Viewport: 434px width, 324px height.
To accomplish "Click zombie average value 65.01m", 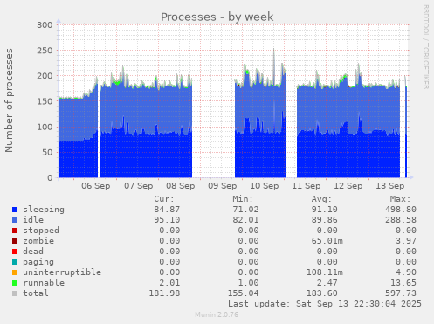I will point(327,241).
